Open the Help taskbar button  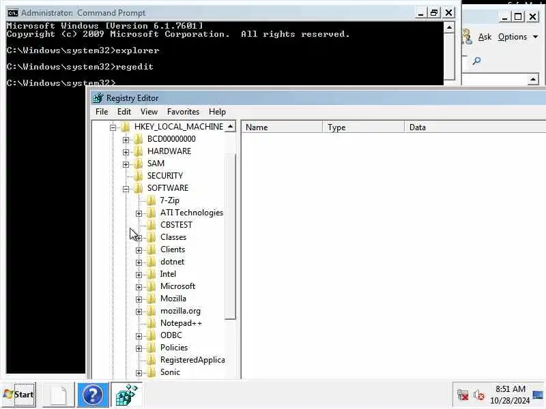(x=93, y=395)
